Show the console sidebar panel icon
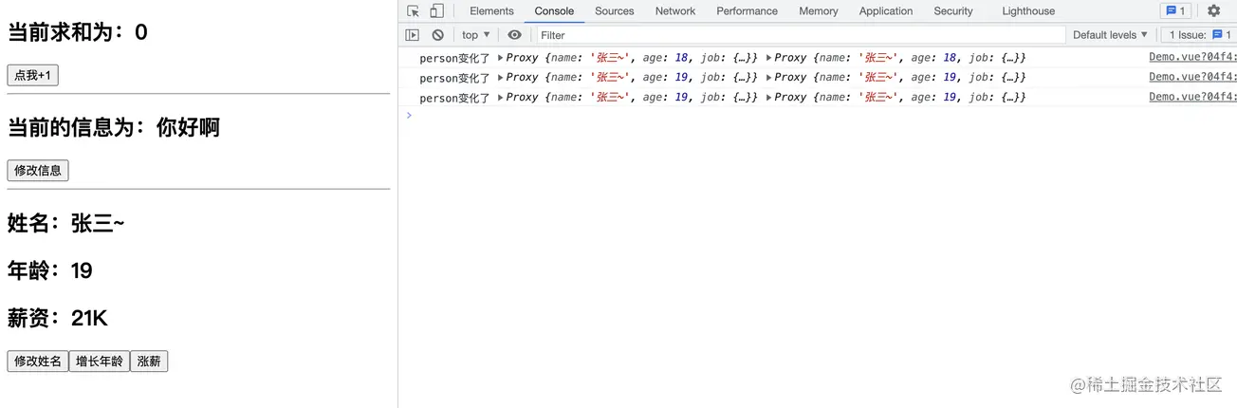The height and width of the screenshot is (408, 1237). (x=412, y=35)
